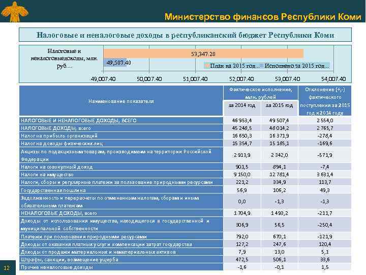Click the cell value 106,2
Viewport: 366px width, 275px height.
click(x=279, y=190)
